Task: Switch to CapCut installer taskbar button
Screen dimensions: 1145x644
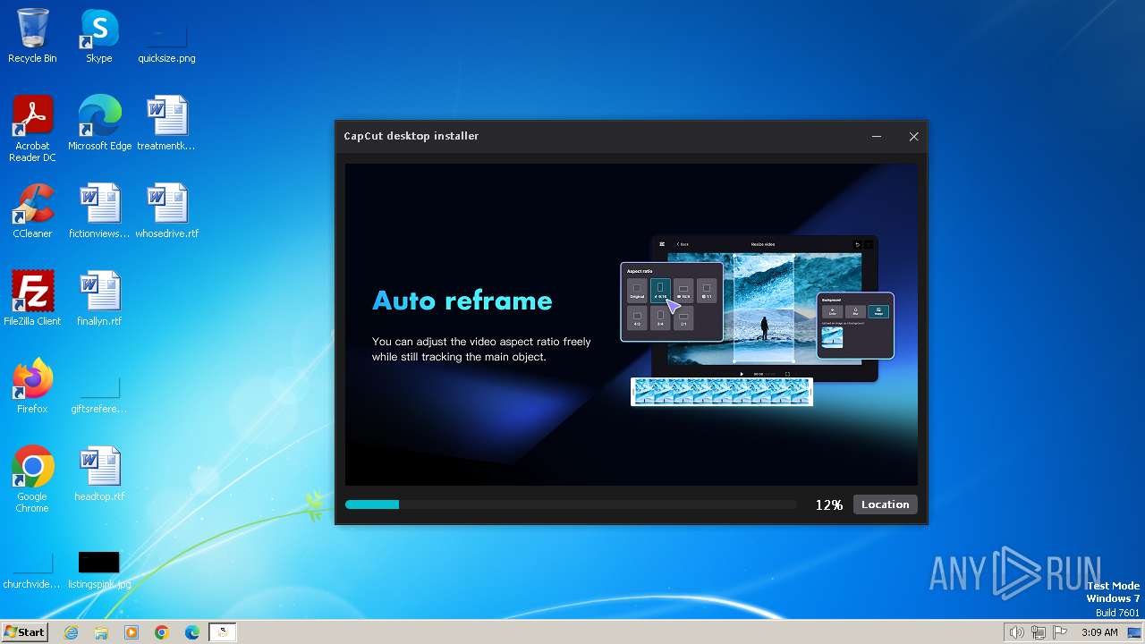Action: pos(223,632)
